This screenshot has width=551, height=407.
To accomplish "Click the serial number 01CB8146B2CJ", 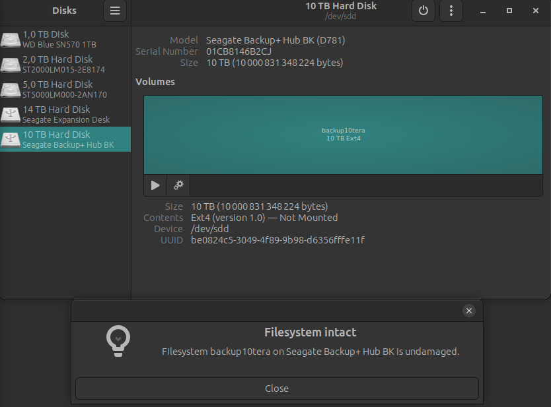I will coord(239,51).
